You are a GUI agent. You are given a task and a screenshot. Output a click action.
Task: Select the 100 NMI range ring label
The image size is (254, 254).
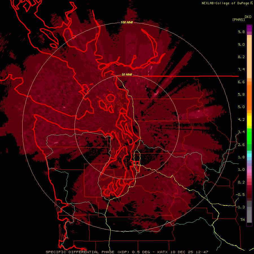tap(127, 22)
